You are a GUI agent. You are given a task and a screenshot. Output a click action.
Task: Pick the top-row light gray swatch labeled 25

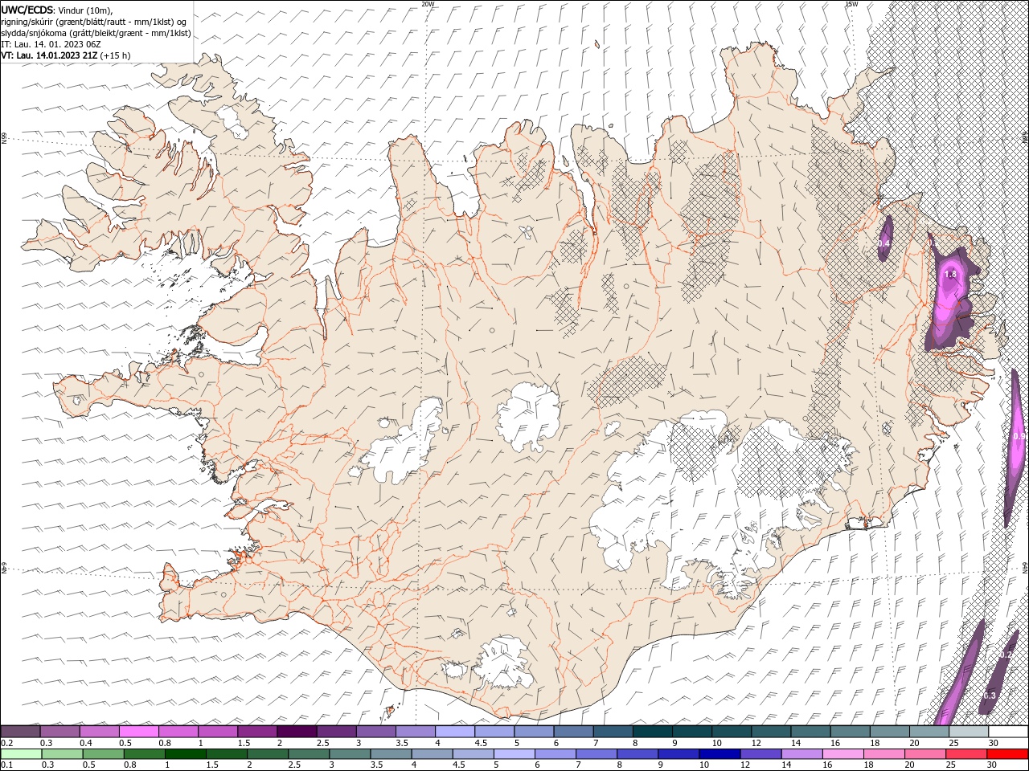969,732
